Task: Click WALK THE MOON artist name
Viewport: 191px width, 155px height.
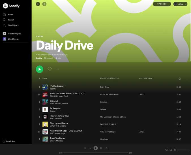Action: pyautogui.click(x=58, y=126)
